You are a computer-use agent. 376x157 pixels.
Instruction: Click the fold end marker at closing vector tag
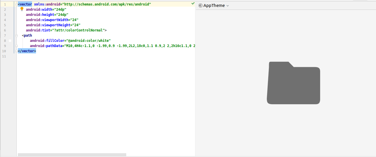coord(16,51)
